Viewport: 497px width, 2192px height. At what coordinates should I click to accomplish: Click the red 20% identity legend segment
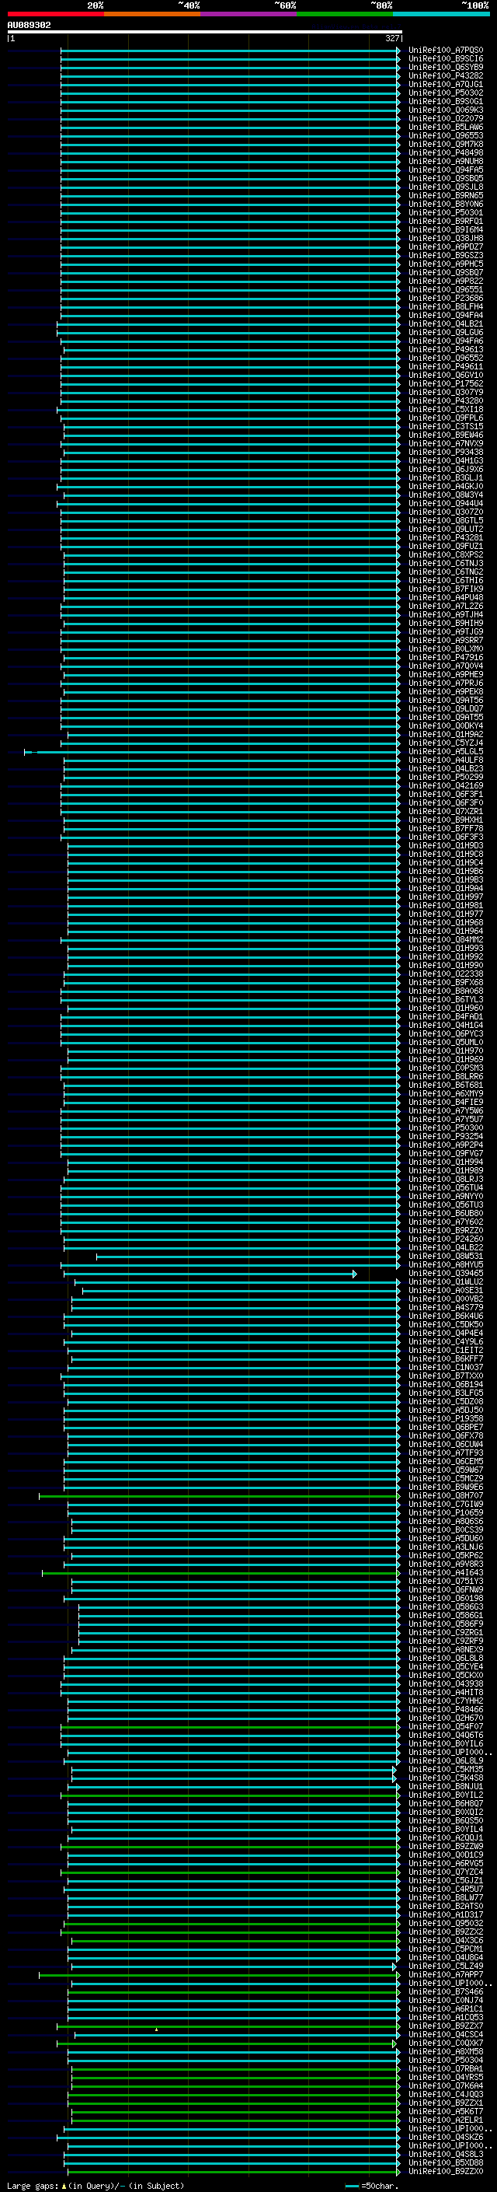coord(55,14)
